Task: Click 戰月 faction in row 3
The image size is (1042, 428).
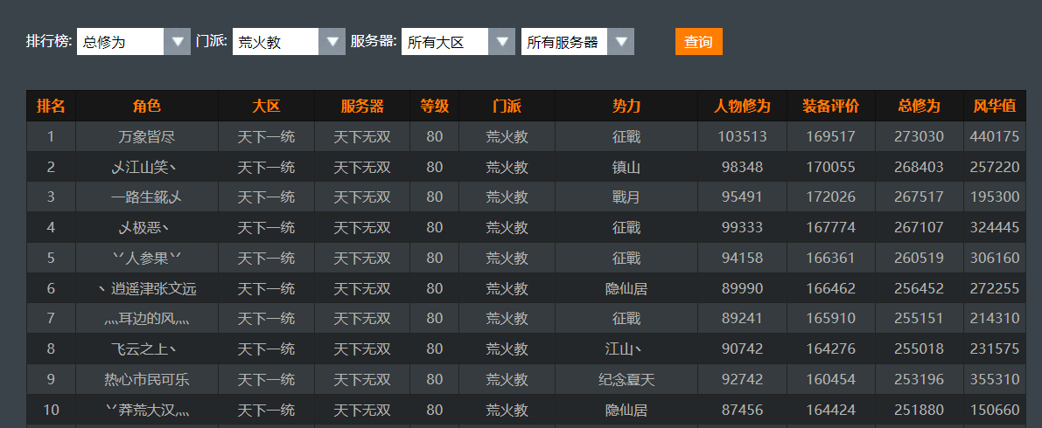Action: 626,197
